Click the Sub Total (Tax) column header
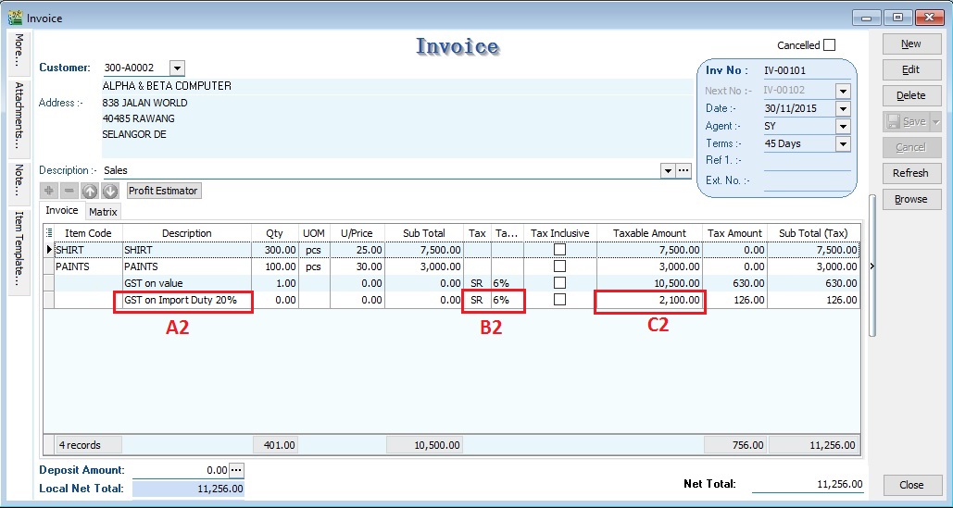Viewport: 953px width, 508px height. coord(813,233)
